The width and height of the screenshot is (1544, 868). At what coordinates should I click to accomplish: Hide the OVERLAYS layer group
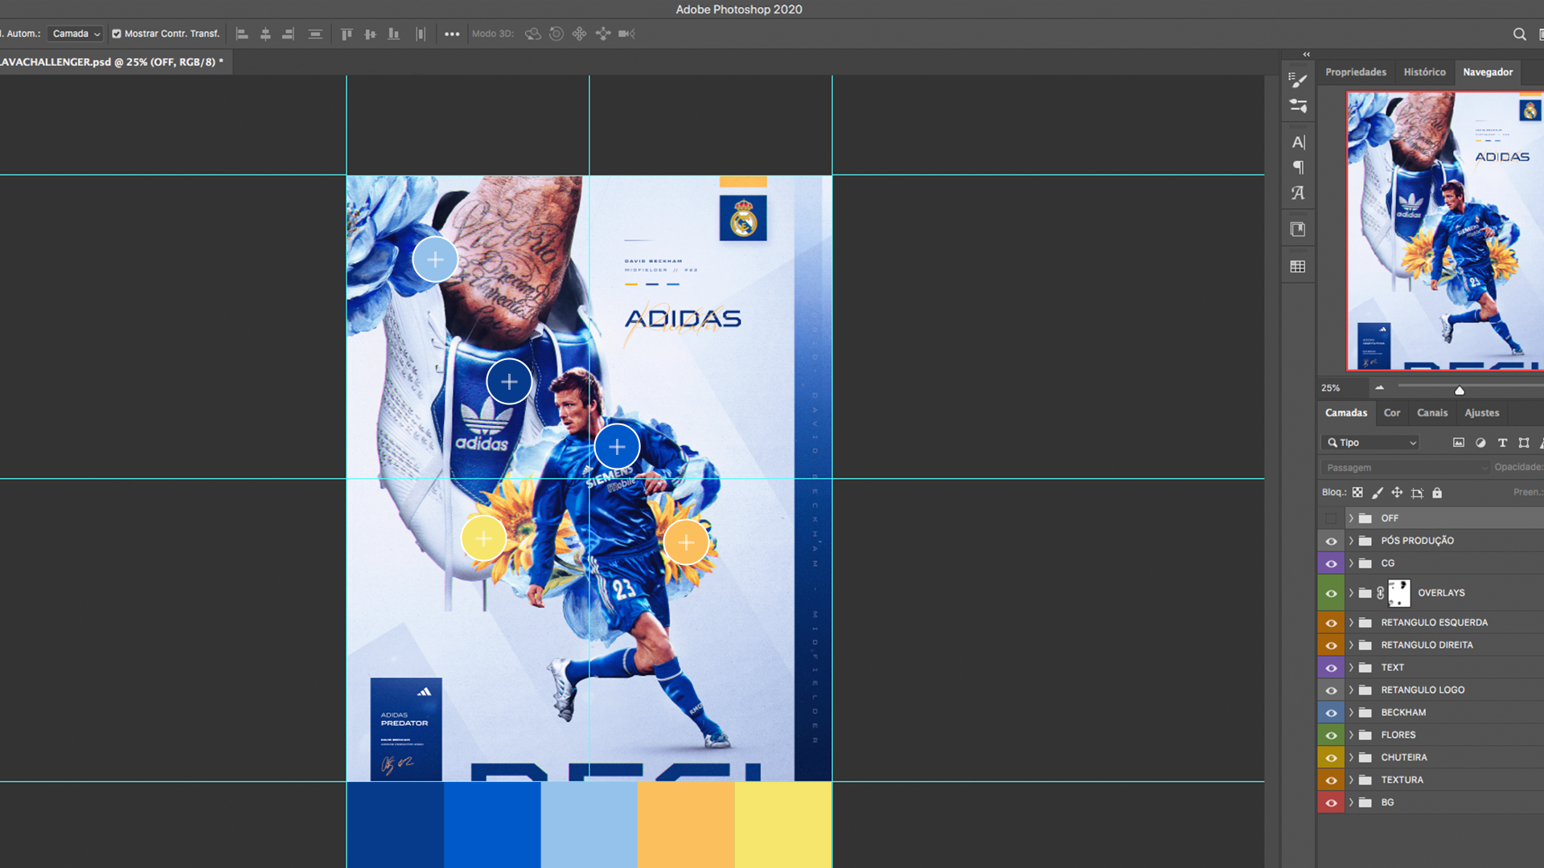[1331, 593]
